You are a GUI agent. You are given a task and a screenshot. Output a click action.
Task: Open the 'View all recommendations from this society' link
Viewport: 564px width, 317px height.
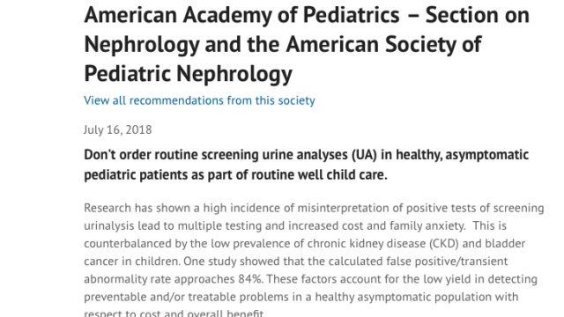pyautogui.click(x=199, y=100)
